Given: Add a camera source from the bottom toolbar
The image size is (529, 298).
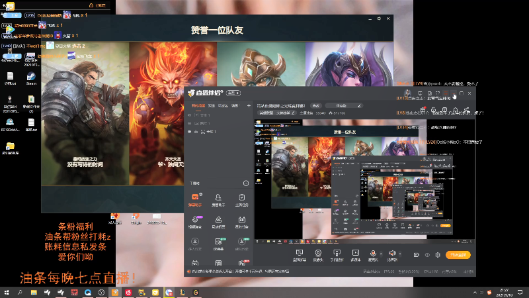Looking at the screenshot, I should click(318, 255).
